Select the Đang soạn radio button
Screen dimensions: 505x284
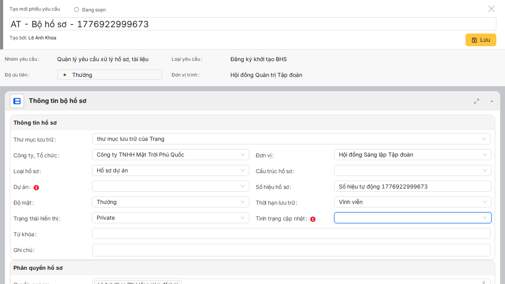[x=77, y=9]
